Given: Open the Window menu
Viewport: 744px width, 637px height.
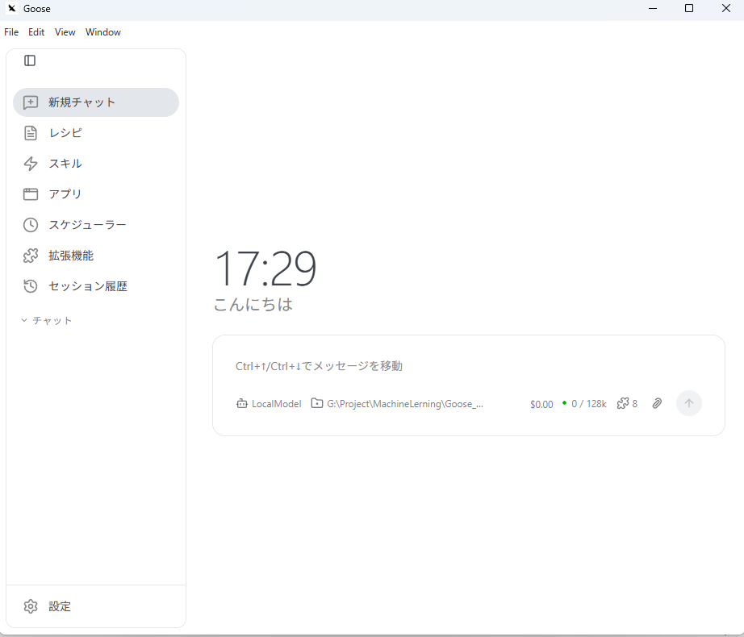Looking at the screenshot, I should point(103,32).
